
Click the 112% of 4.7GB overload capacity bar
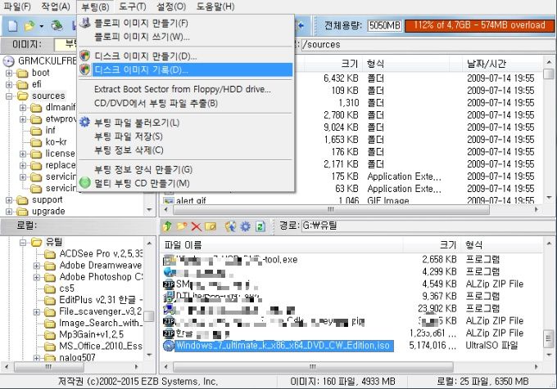tap(479, 25)
